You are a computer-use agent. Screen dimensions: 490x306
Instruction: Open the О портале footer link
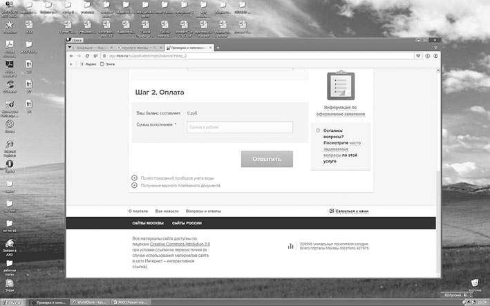138,211
